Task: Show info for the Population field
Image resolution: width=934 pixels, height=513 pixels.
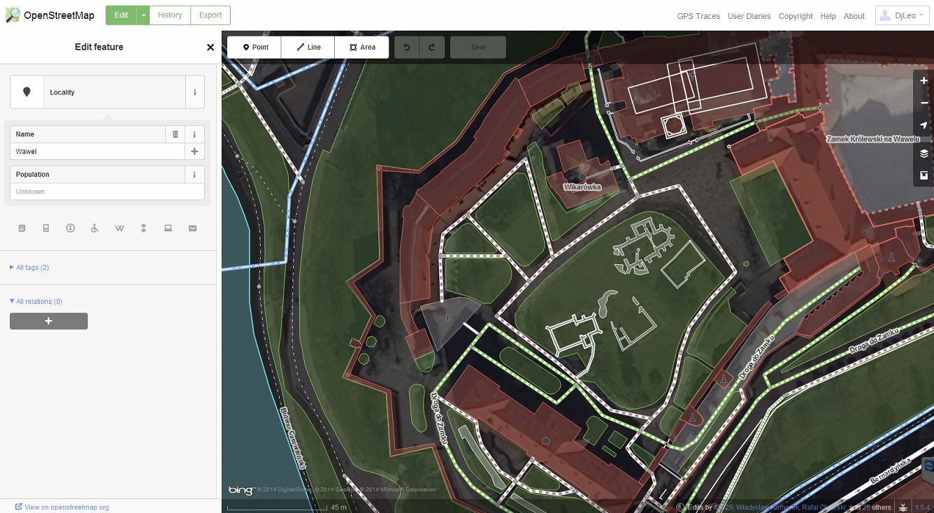Action: tap(194, 175)
